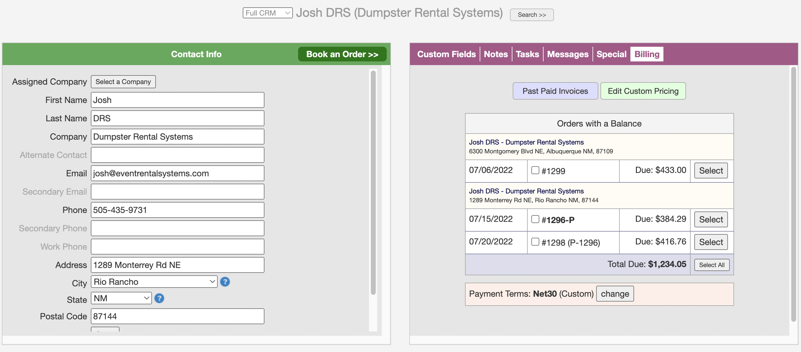Click the help icon beside State
801x352 pixels.
pyautogui.click(x=159, y=298)
